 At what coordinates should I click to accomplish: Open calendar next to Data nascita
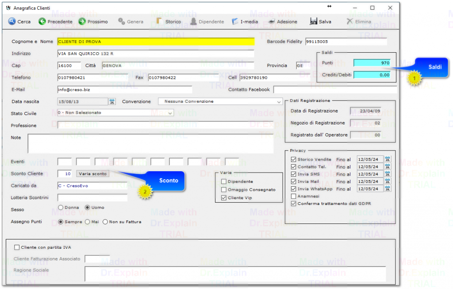[112, 102]
